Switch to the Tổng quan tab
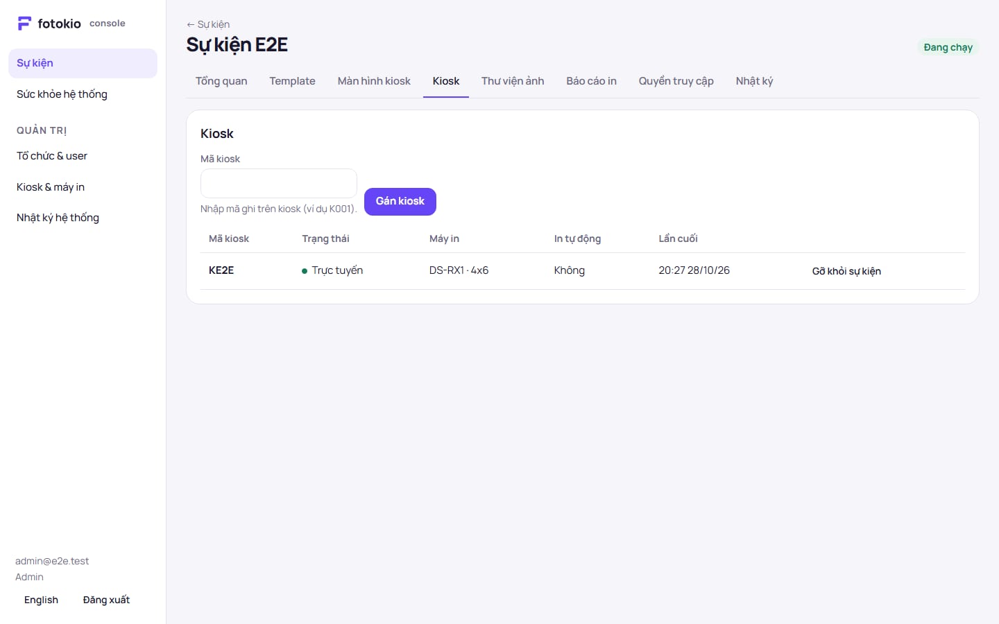 click(221, 81)
